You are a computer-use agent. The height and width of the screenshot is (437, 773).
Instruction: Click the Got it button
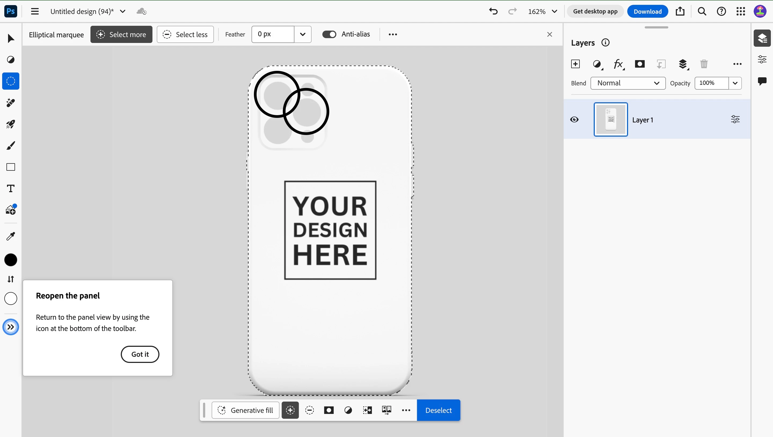(x=140, y=354)
